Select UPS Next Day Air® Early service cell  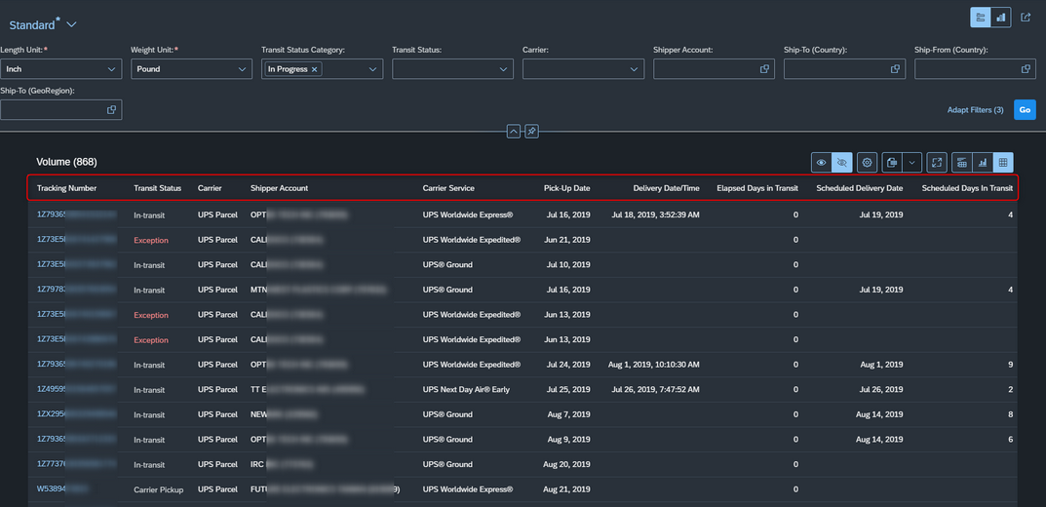tap(466, 390)
